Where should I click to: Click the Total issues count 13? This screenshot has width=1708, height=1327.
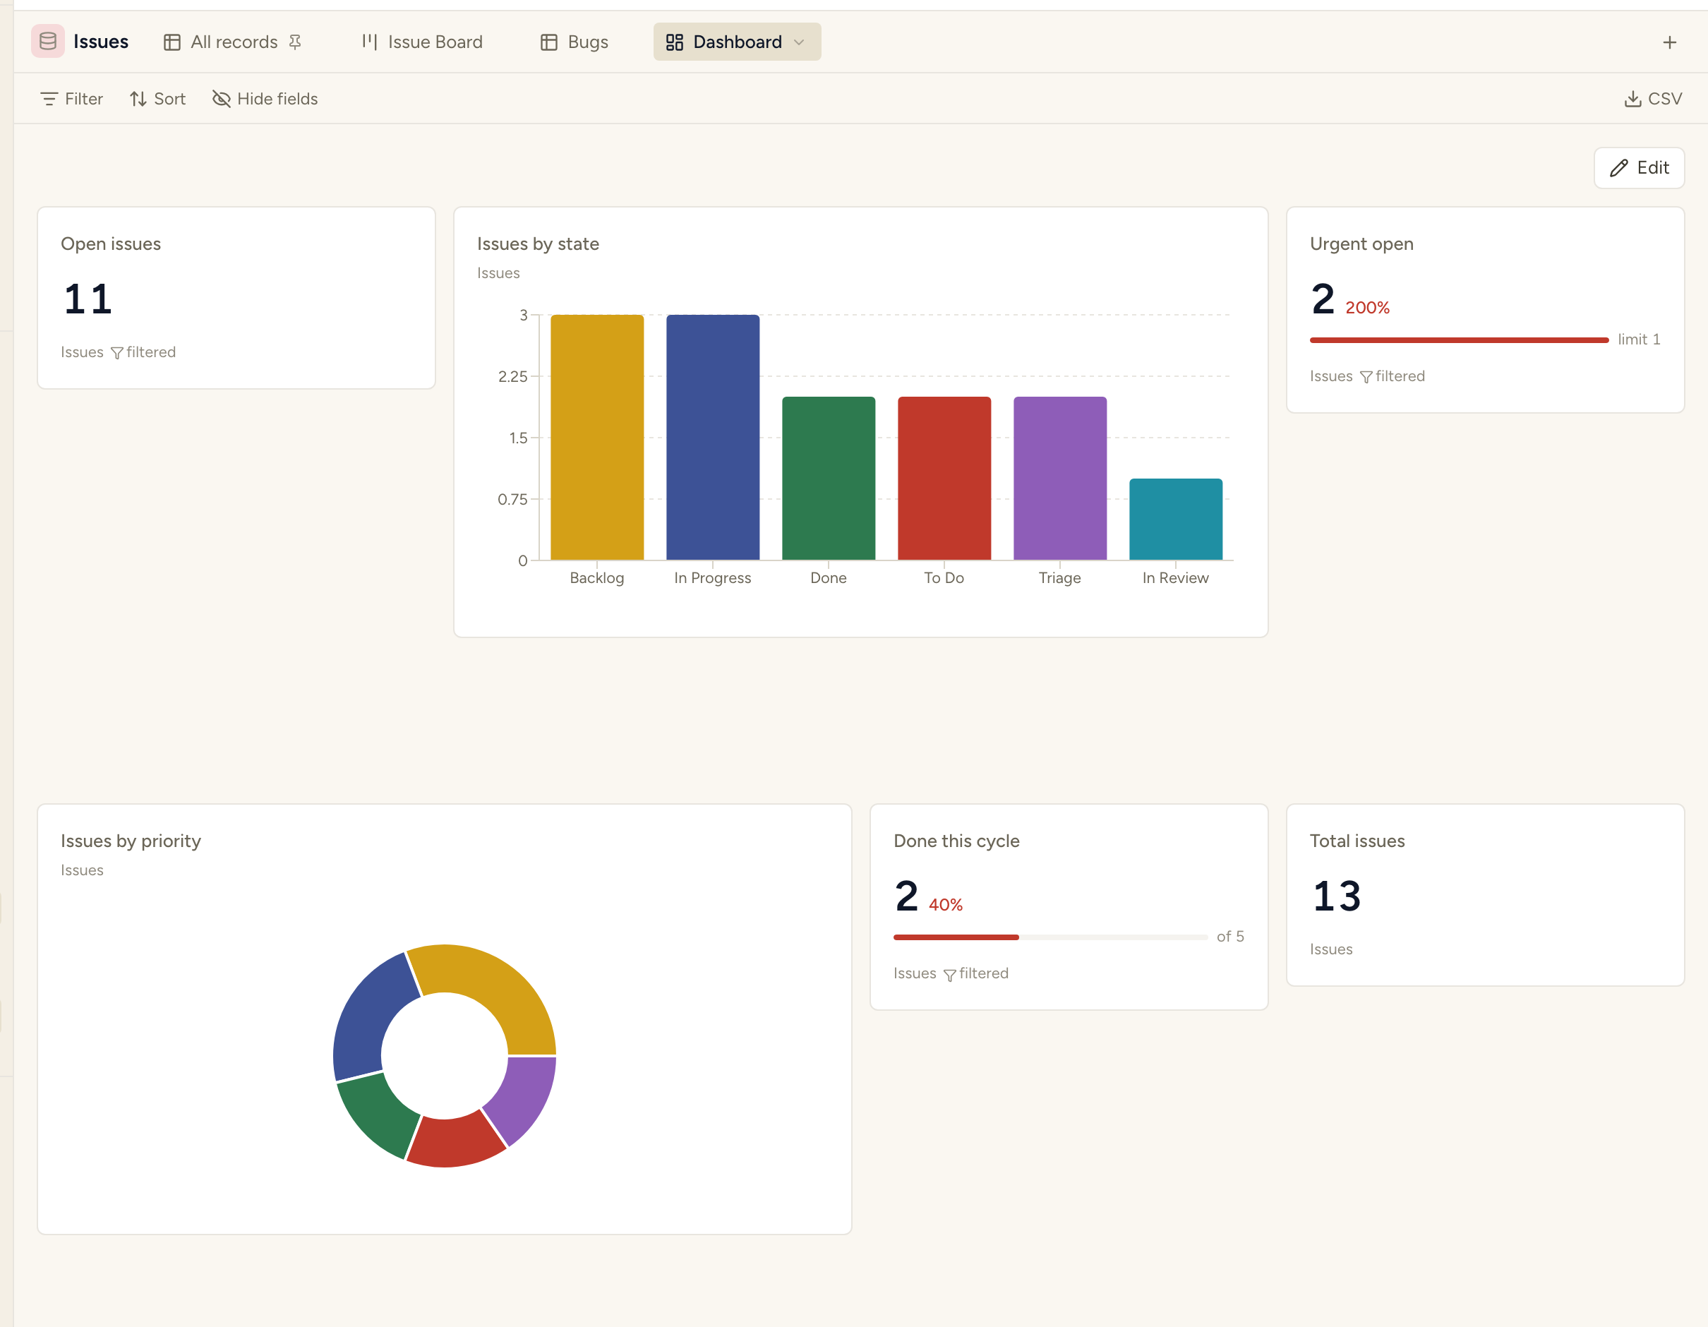click(1337, 896)
